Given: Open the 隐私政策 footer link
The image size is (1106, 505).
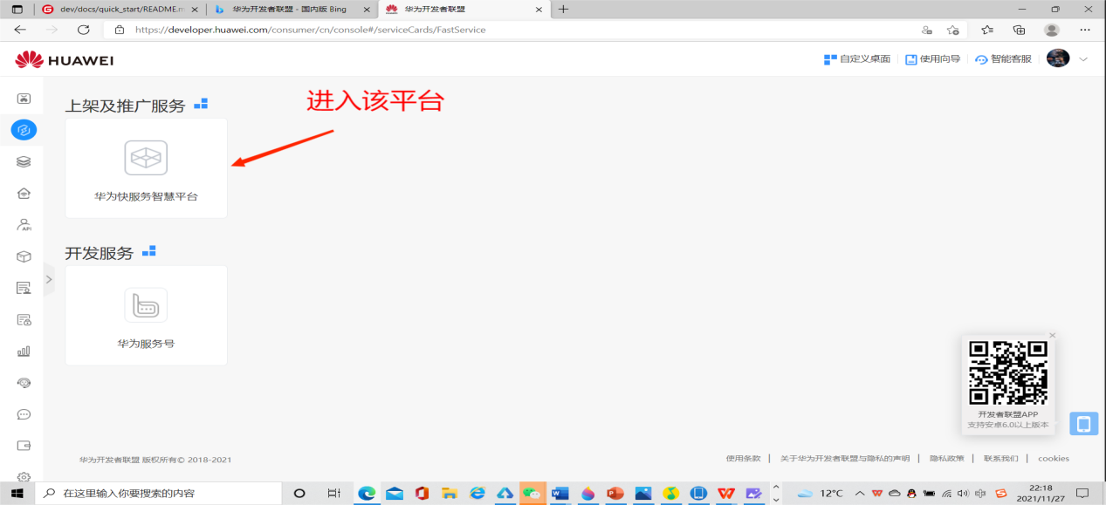Looking at the screenshot, I should [x=947, y=458].
